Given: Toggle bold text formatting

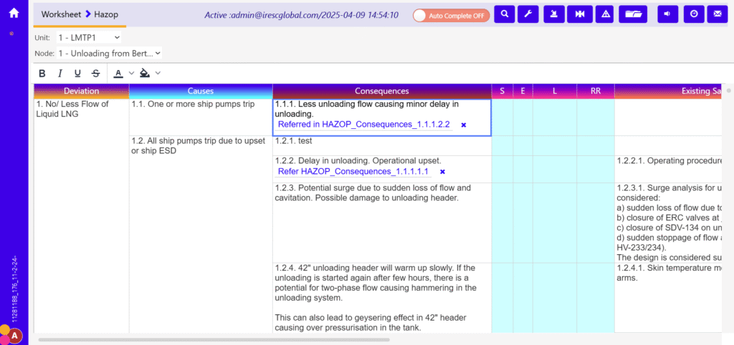Looking at the screenshot, I should pyautogui.click(x=42, y=73).
